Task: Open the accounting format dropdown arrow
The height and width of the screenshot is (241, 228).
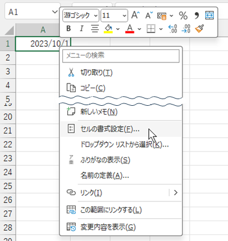Action: [x=172, y=16]
